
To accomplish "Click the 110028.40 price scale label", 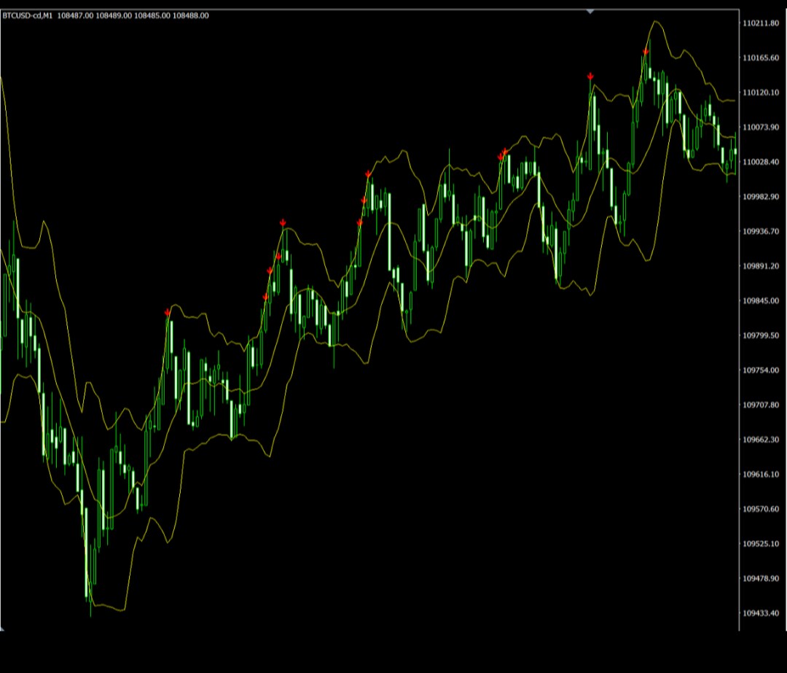I will click(x=761, y=162).
